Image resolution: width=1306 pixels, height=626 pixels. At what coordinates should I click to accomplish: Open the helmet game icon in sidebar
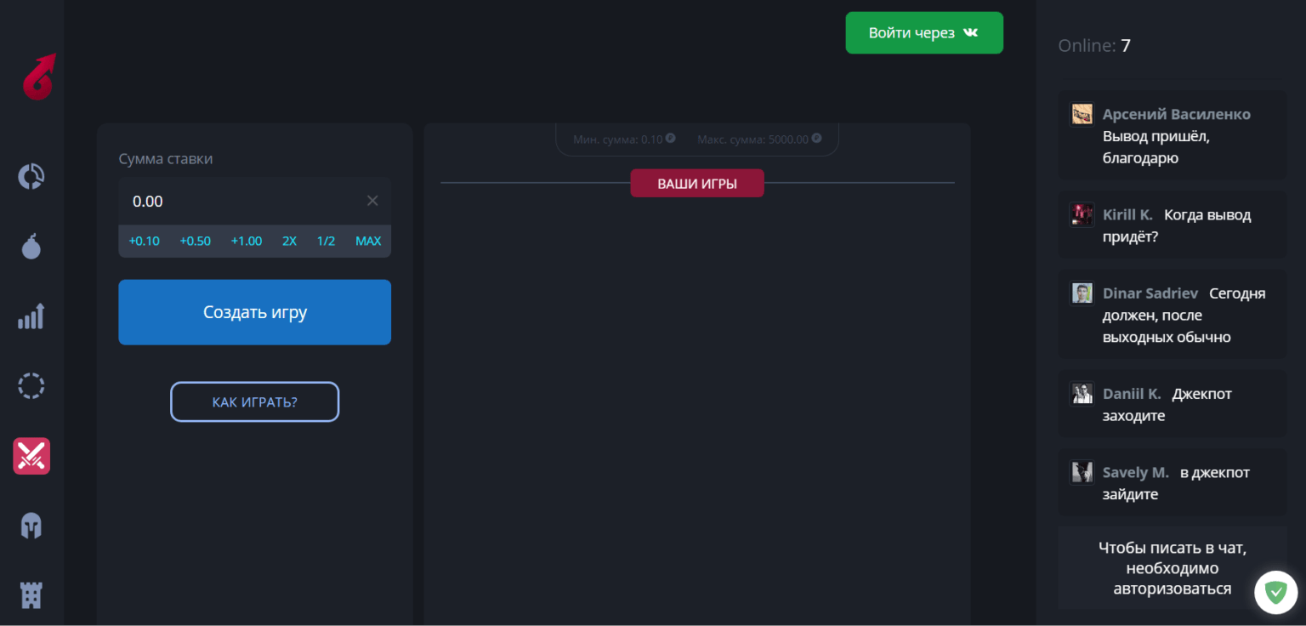point(31,526)
